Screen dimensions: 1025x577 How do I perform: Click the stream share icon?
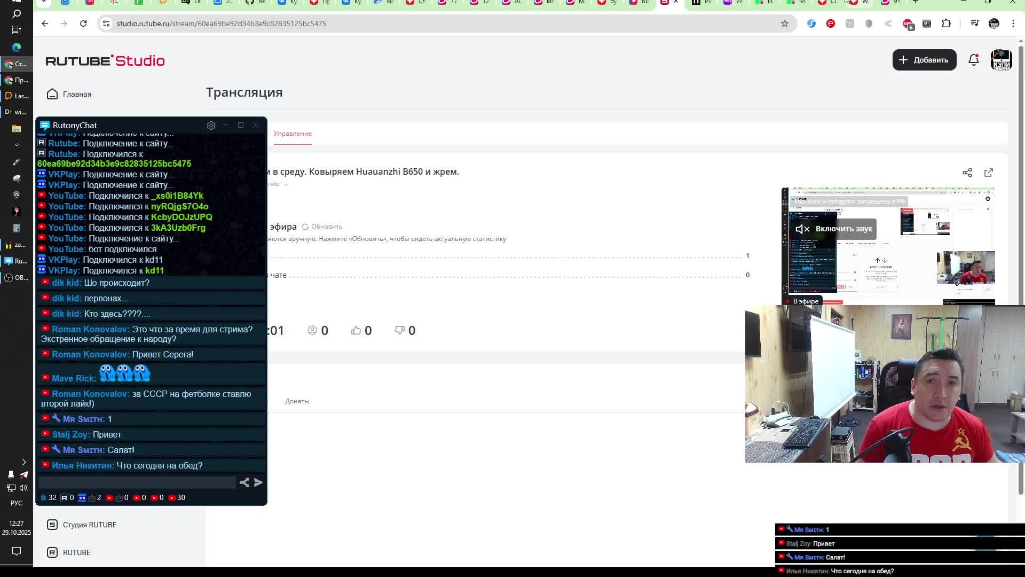(x=967, y=173)
